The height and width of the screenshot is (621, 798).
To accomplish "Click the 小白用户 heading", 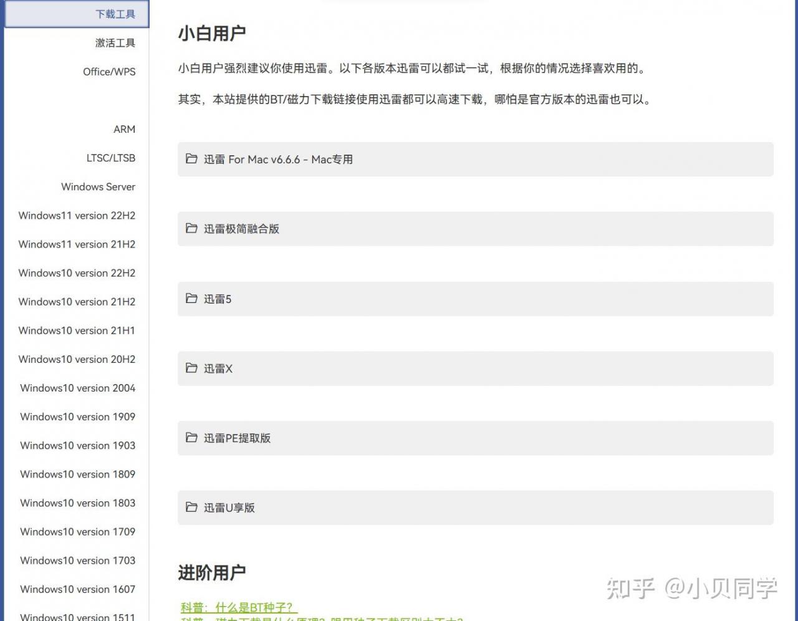I will coord(212,33).
